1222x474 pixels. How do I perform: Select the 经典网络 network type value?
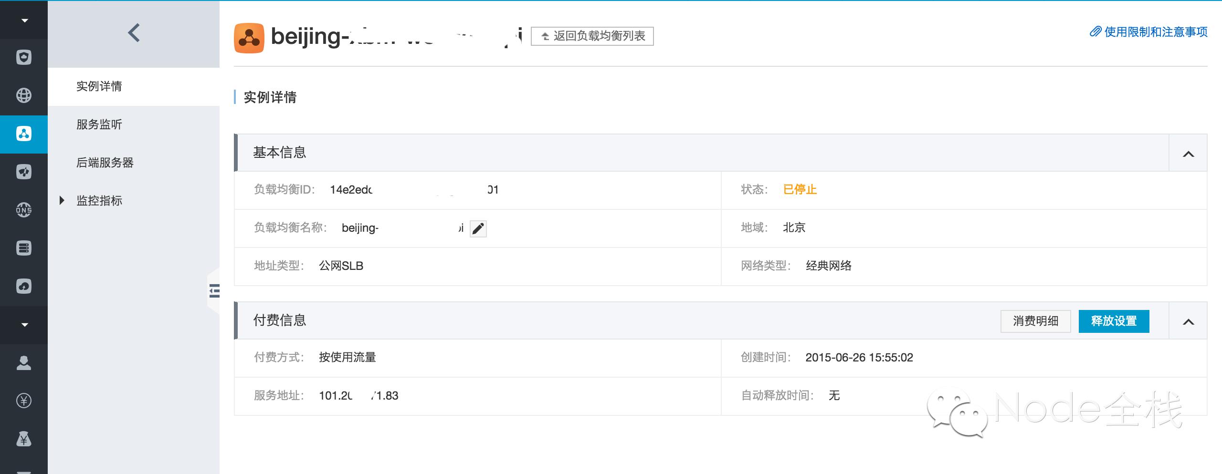point(829,266)
